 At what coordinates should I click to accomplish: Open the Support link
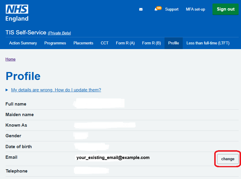click(172, 9)
